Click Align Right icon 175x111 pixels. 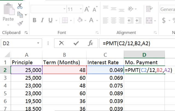point(122,20)
